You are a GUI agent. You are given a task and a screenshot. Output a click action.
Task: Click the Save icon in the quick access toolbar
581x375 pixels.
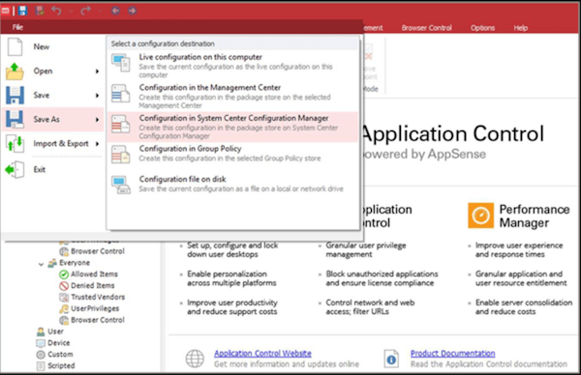point(23,11)
